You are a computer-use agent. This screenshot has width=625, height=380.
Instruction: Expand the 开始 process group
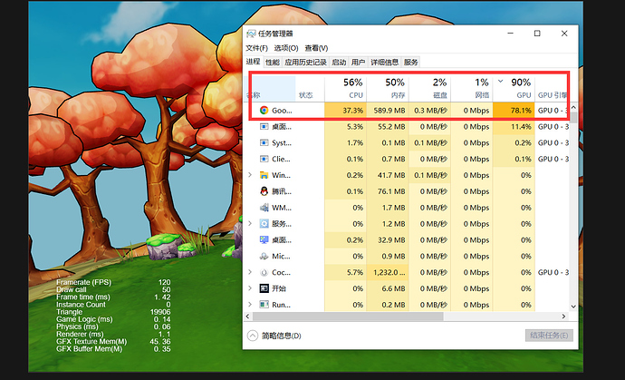point(250,288)
